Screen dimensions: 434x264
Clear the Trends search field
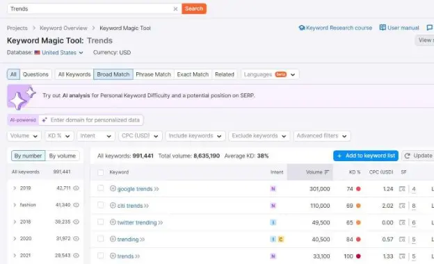point(175,9)
